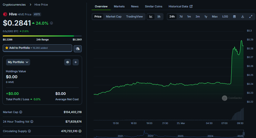Set chart range to Max
Image resolution: width=256 pixels, height=138 pixels.
pyautogui.click(x=215, y=17)
